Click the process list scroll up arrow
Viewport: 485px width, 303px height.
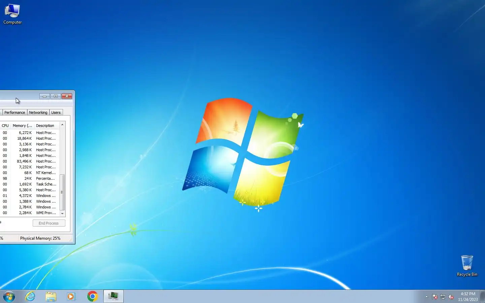62,125
